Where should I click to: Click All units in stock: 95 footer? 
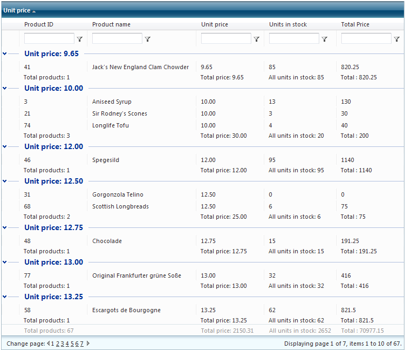pyautogui.click(x=296, y=170)
